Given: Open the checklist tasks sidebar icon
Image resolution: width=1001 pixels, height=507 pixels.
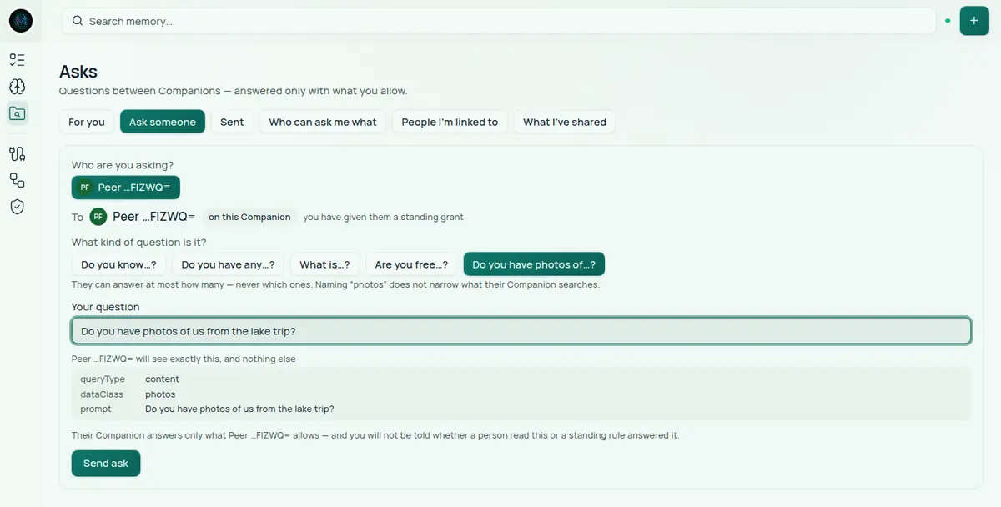Looking at the screenshot, I should tap(17, 59).
